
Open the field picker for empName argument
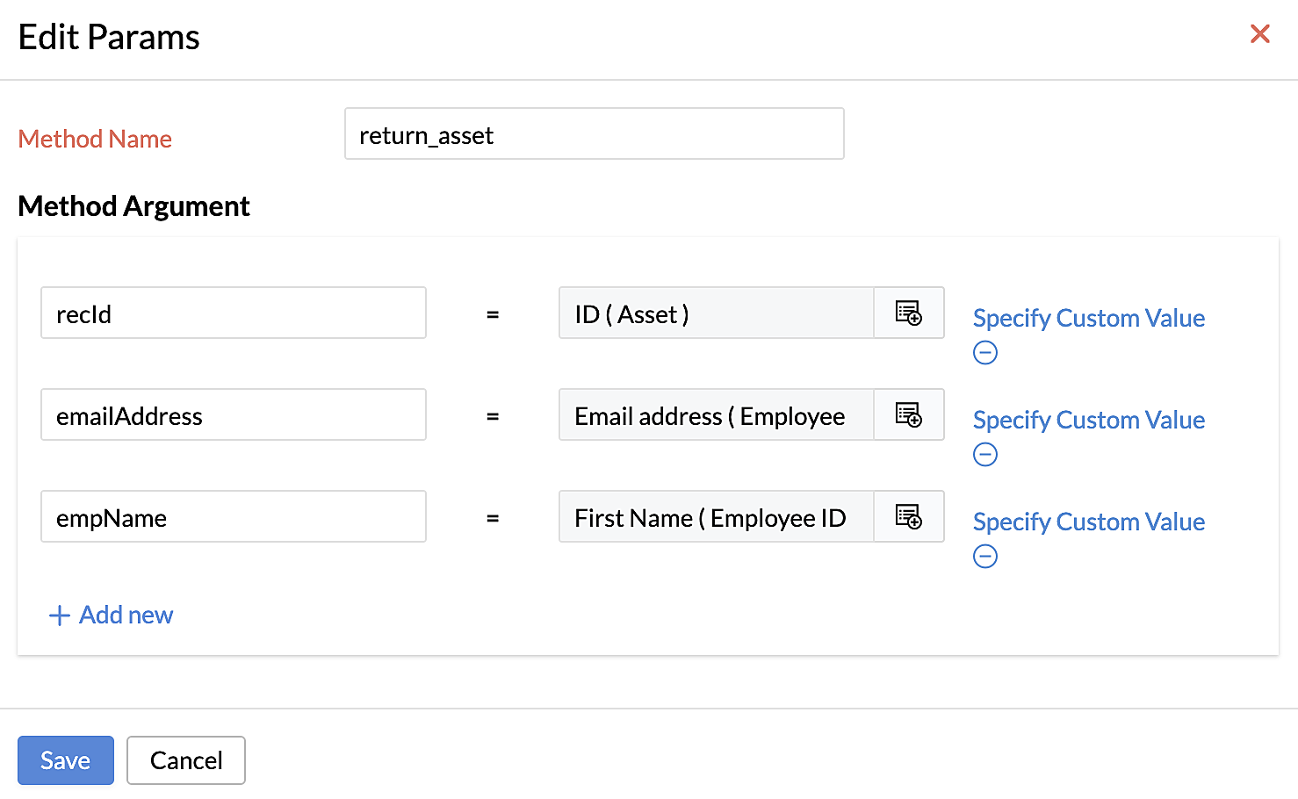click(x=909, y=516)
